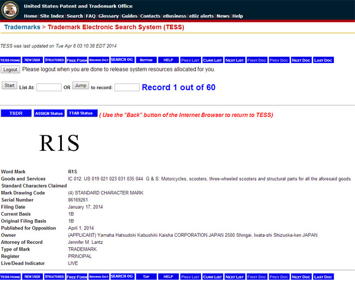Image resolution: width=355 pixels, height=285 pixels.
Task: Open Free Form in bottom toolbar
Action: 77,276
